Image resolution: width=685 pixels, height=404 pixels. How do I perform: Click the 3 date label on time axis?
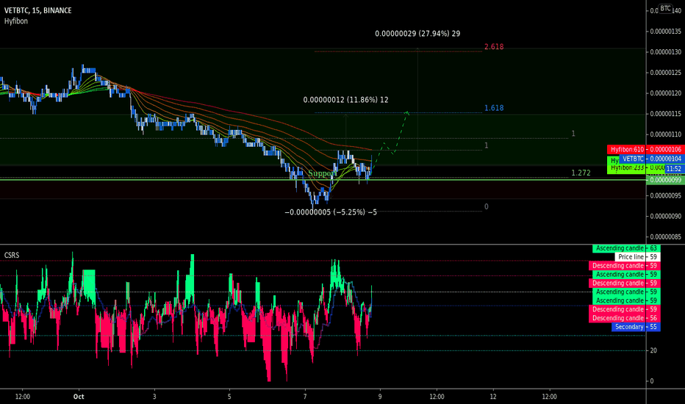(x=154, y=397)
